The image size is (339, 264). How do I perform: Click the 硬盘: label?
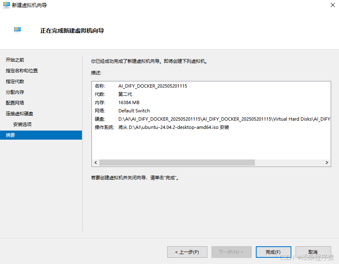[x=100, y=119]
